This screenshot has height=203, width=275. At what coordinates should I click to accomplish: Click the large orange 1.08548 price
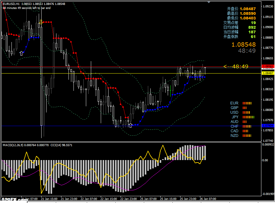244,44
